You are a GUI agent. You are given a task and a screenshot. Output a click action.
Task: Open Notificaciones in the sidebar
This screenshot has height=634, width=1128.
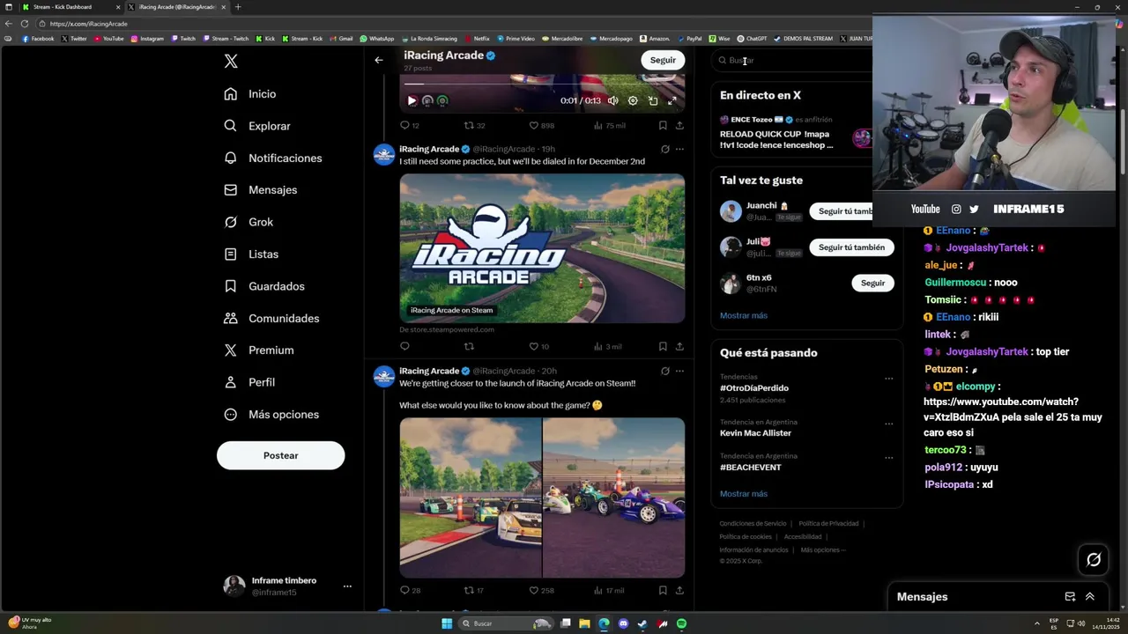click(273, 158)
